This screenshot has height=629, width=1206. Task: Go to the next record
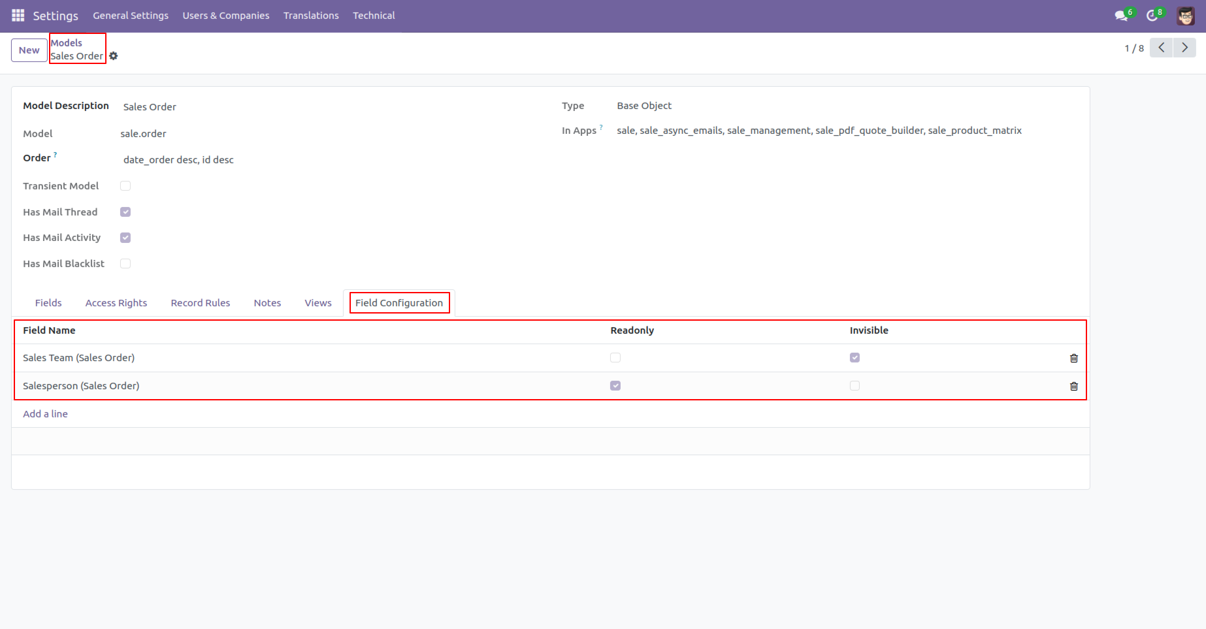[x=1184, y=48]
